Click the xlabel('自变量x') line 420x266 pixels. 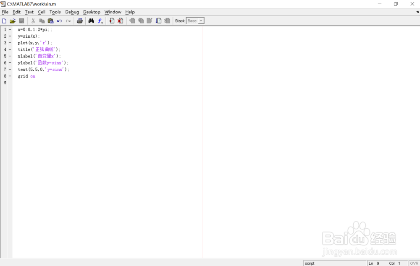coord(39,57)
